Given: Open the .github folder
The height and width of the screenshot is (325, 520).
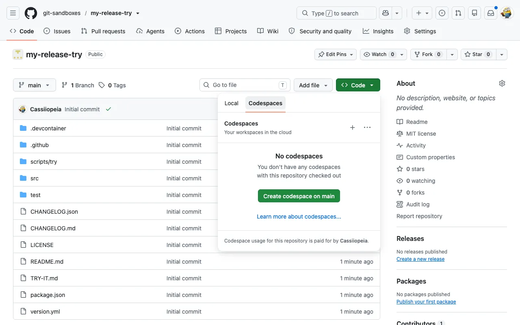Looking at the screenshot, I should coord(39,145).
